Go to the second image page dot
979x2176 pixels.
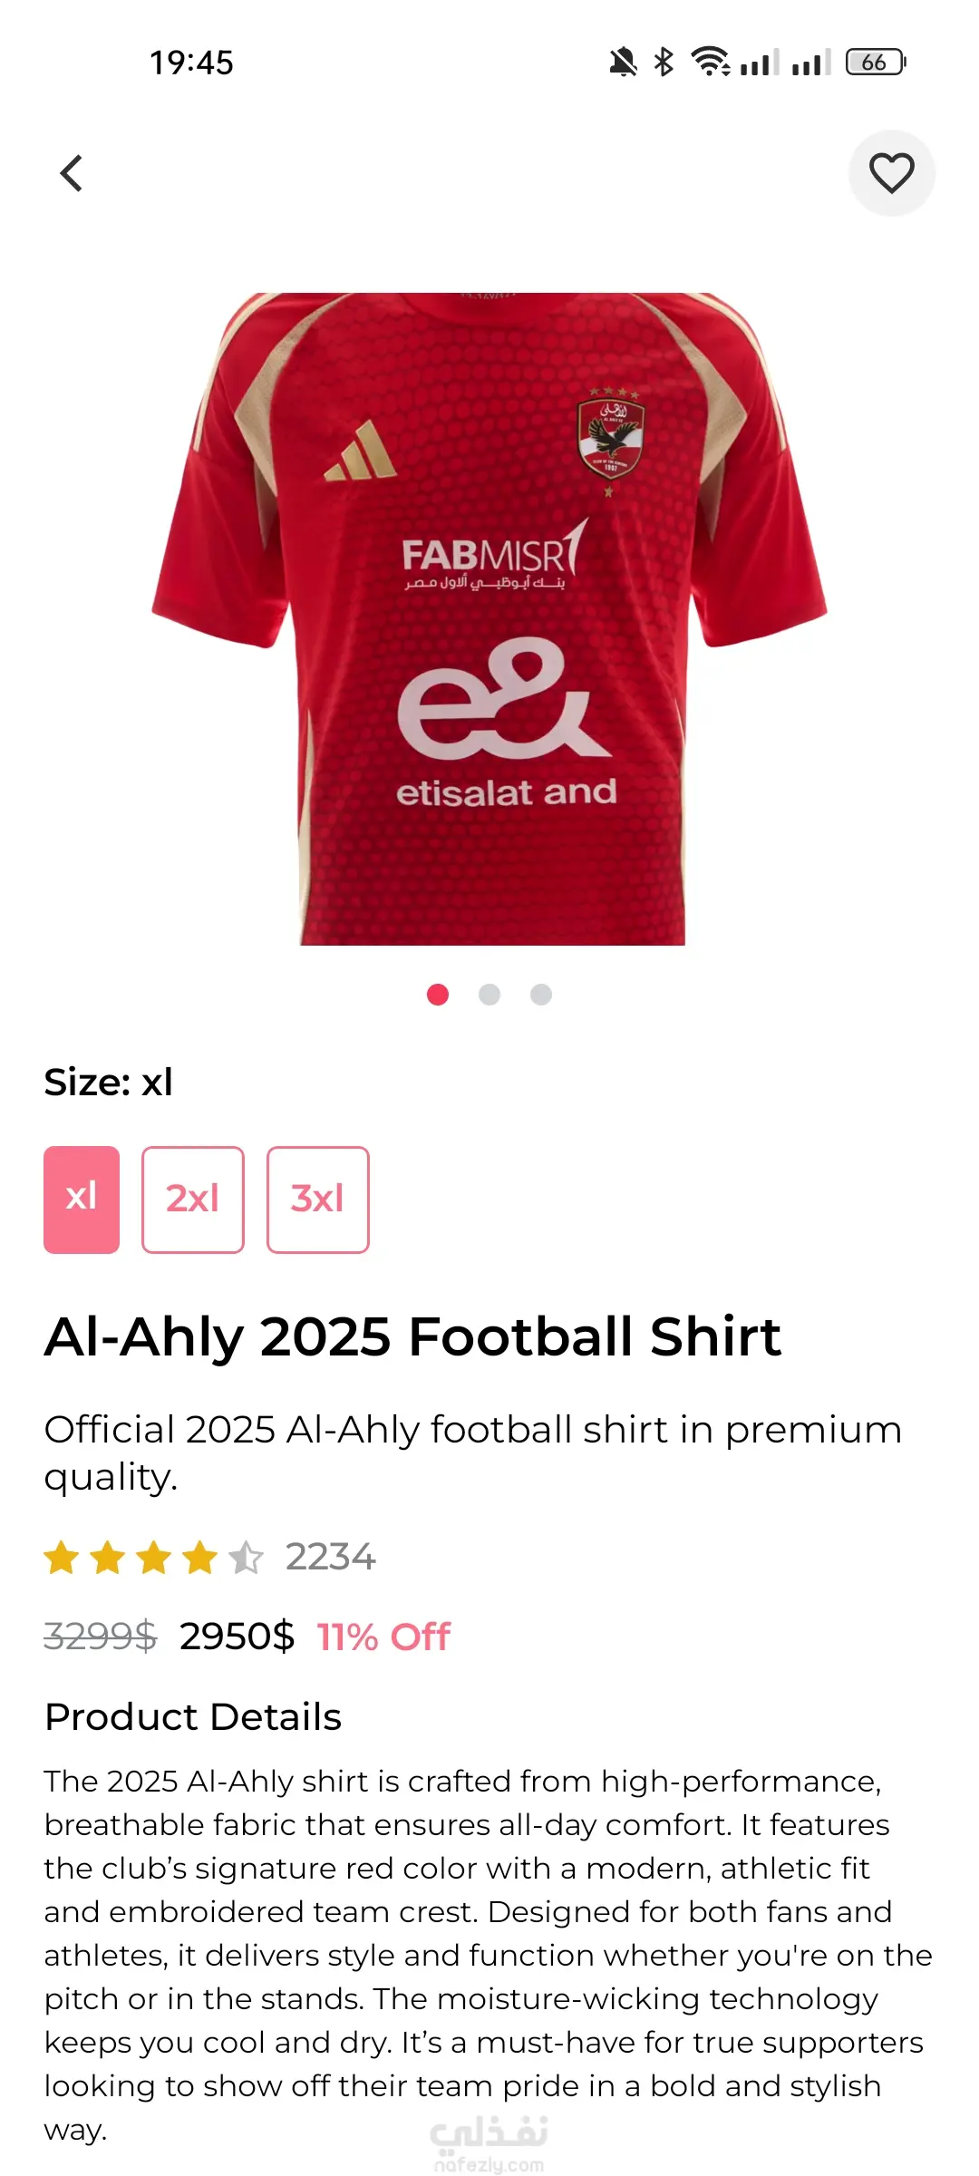coord(489,995)
